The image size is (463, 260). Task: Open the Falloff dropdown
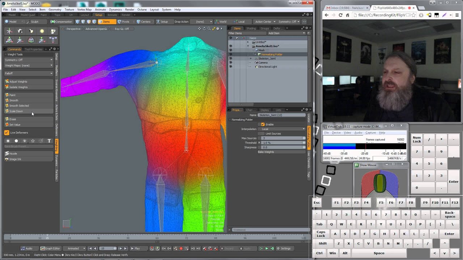29,73
